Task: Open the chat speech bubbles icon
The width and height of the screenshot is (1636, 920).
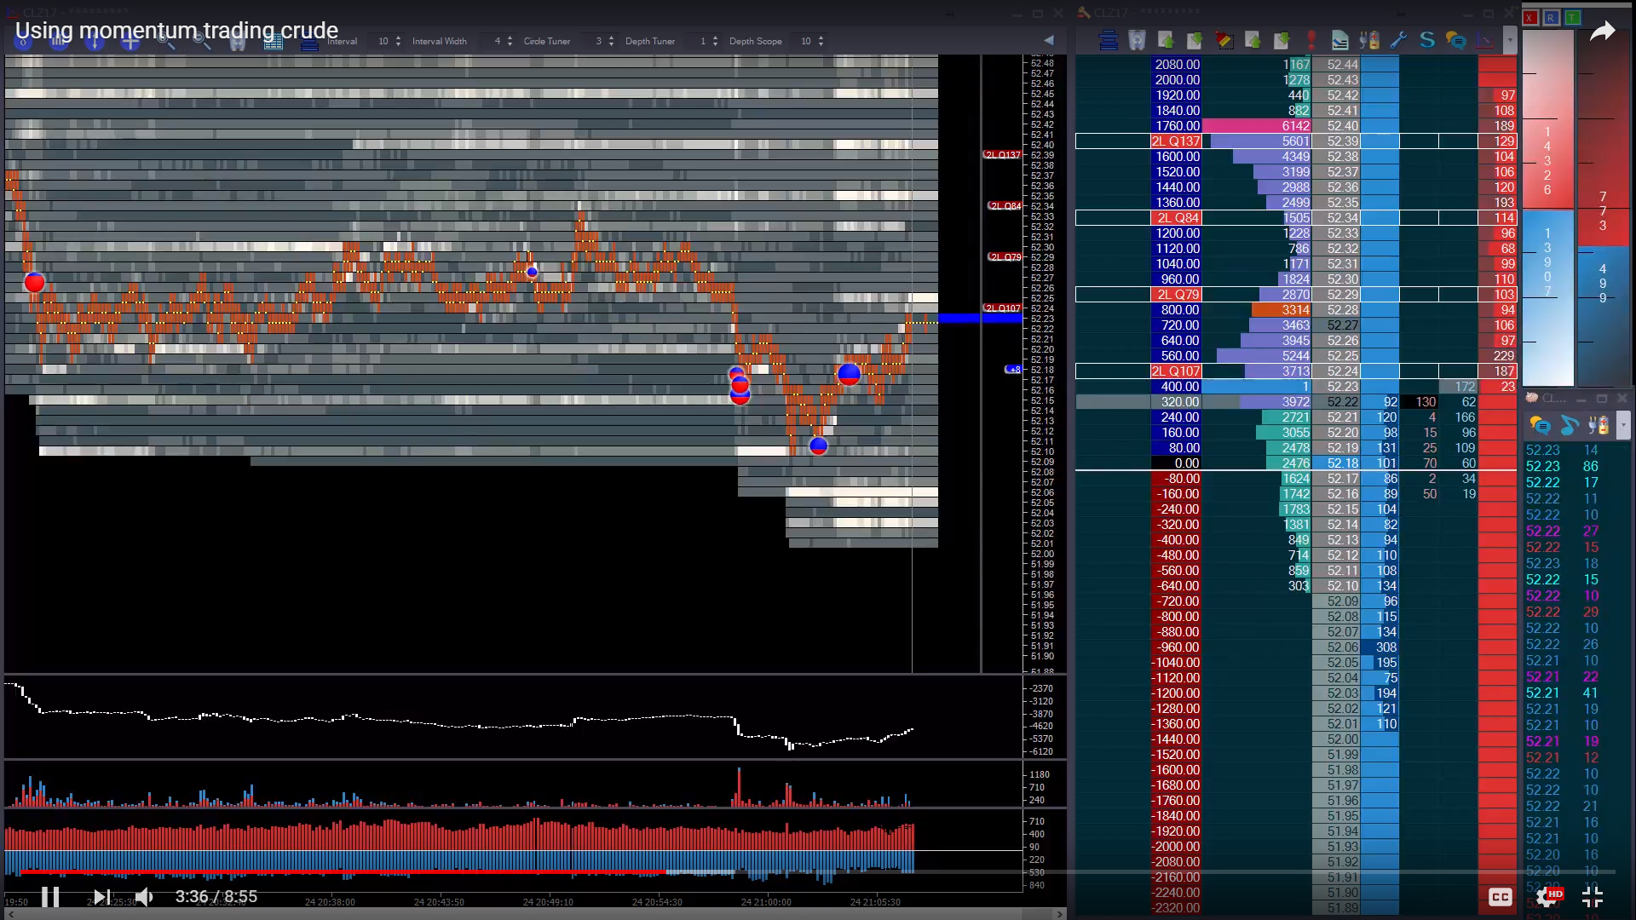Action: (1456, 40)
